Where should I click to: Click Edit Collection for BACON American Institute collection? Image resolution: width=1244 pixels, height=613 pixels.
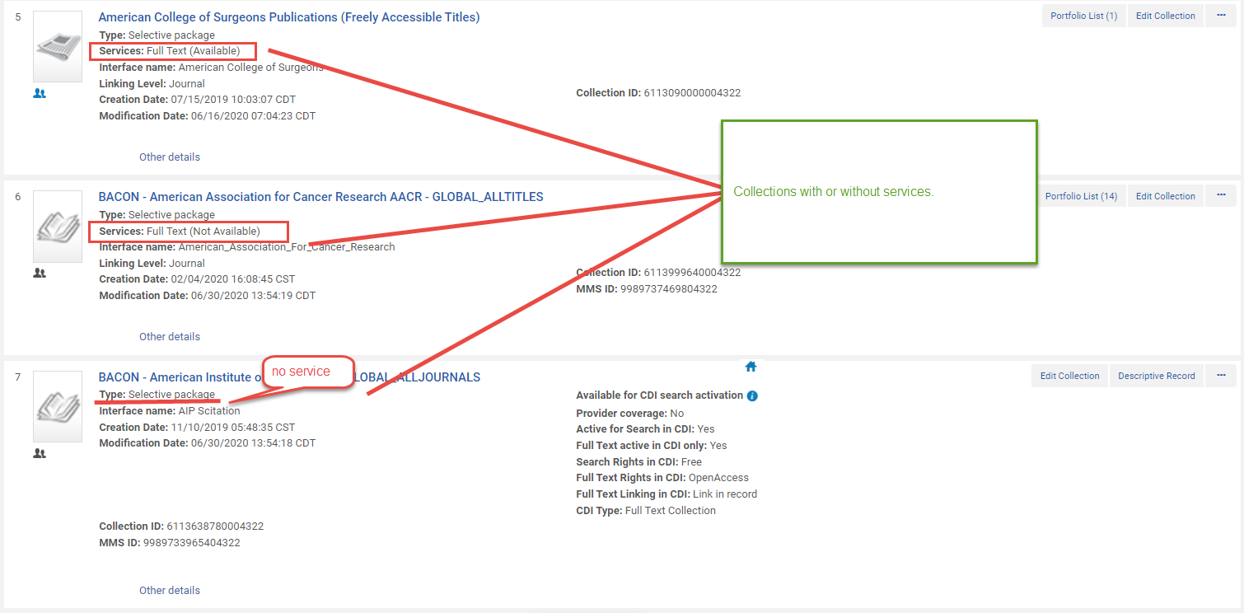(1069, 376)
